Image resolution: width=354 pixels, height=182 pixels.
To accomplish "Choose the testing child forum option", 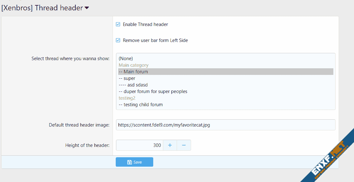I will [x=141, y=105].
